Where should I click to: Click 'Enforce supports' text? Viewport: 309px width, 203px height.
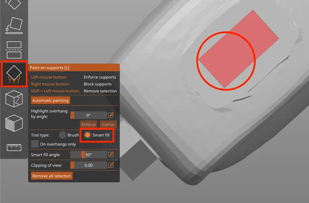click(x=100, y=77)
